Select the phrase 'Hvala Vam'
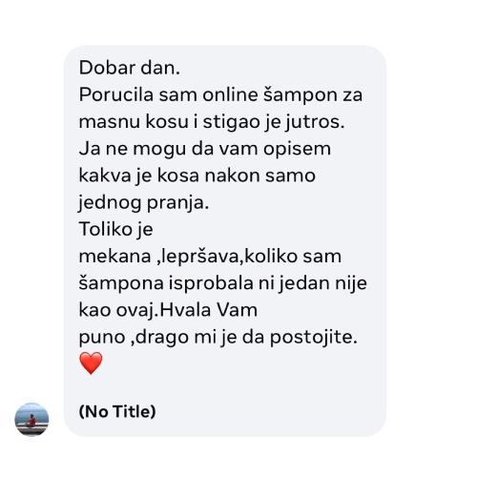Image resolution: width=477 pixels, height=477 pixels. (209, 310)
